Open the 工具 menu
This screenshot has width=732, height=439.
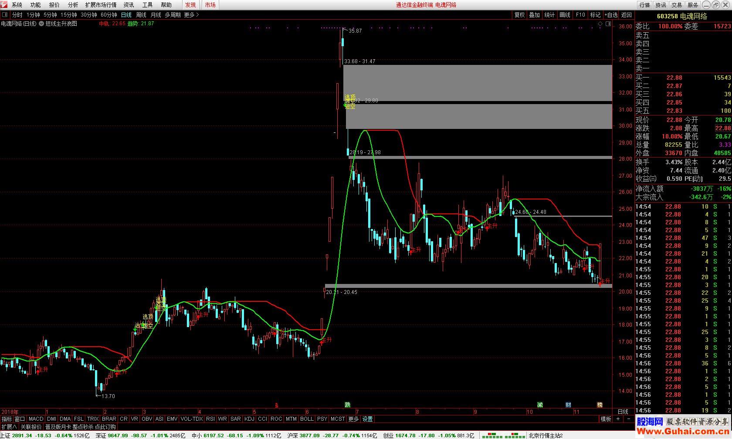click(x=147, y=5)
